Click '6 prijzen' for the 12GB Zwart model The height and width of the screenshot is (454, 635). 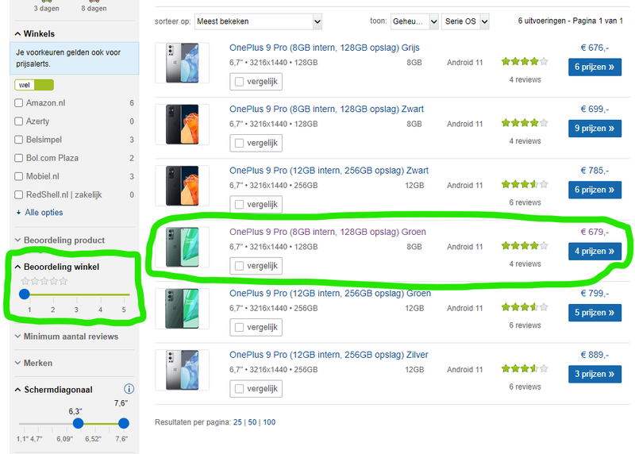[x=595, y=190]
